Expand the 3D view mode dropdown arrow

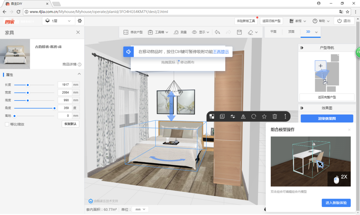point(316,32)
